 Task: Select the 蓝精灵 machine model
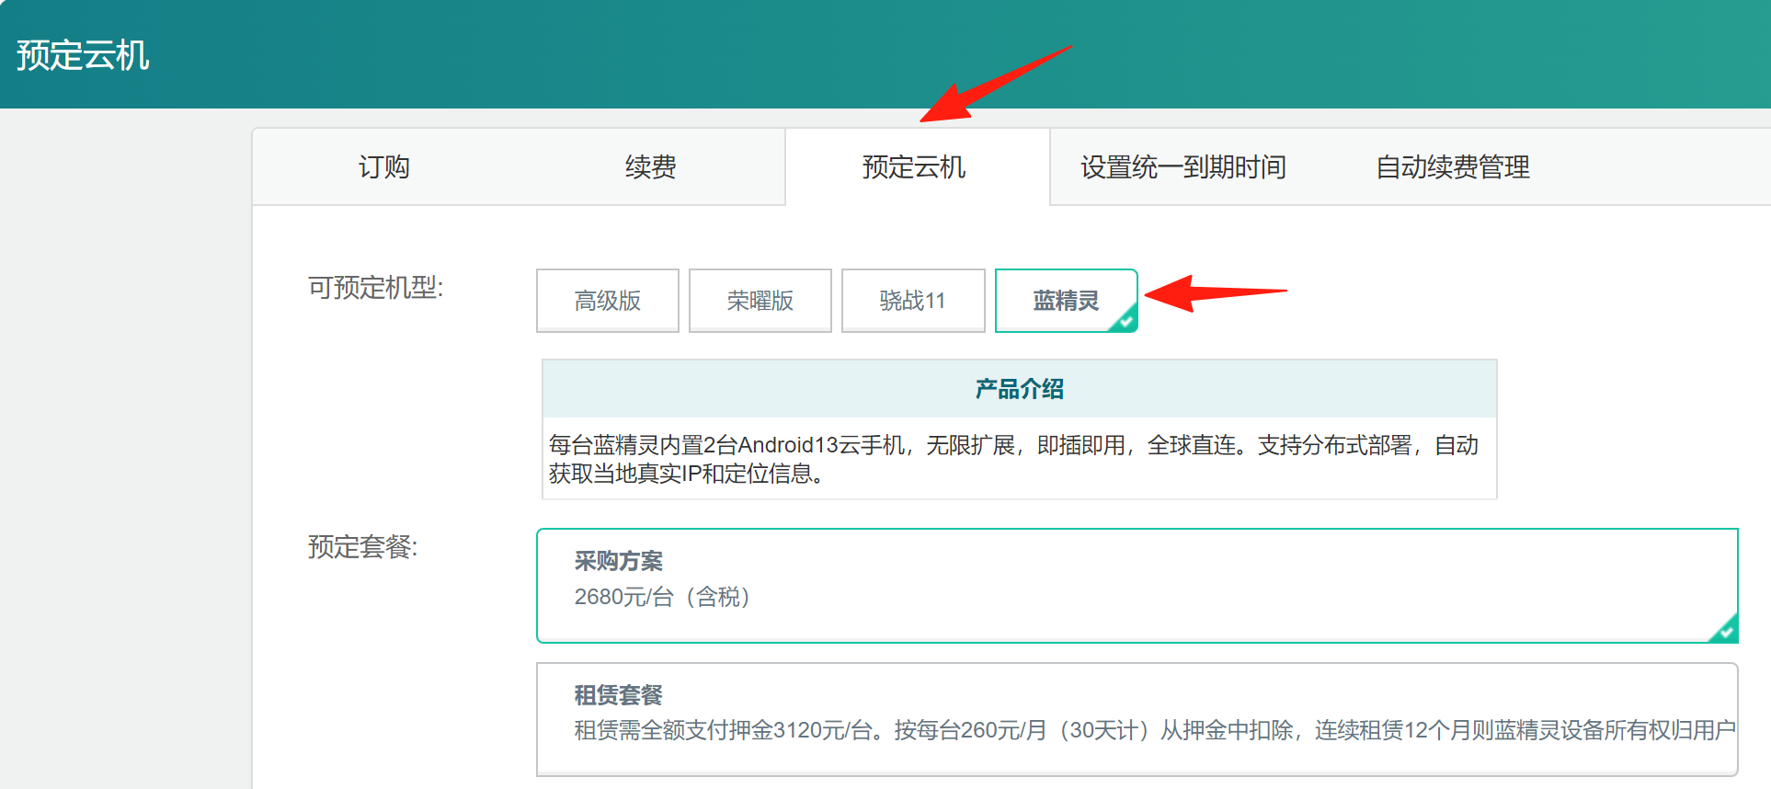coord(1065,301)
